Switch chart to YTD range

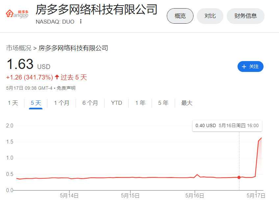pyautogui.click(x=116, y=103)
